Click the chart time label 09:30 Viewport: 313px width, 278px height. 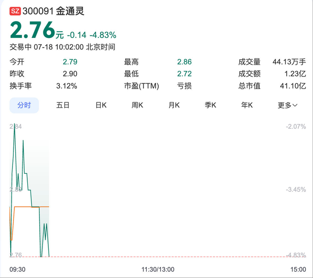point(17,270)
